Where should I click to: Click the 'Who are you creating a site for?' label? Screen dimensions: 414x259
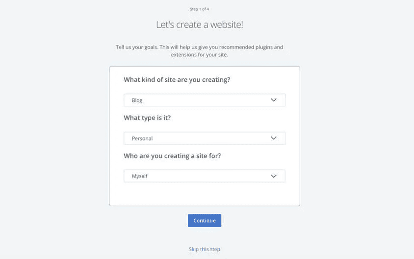172,156
